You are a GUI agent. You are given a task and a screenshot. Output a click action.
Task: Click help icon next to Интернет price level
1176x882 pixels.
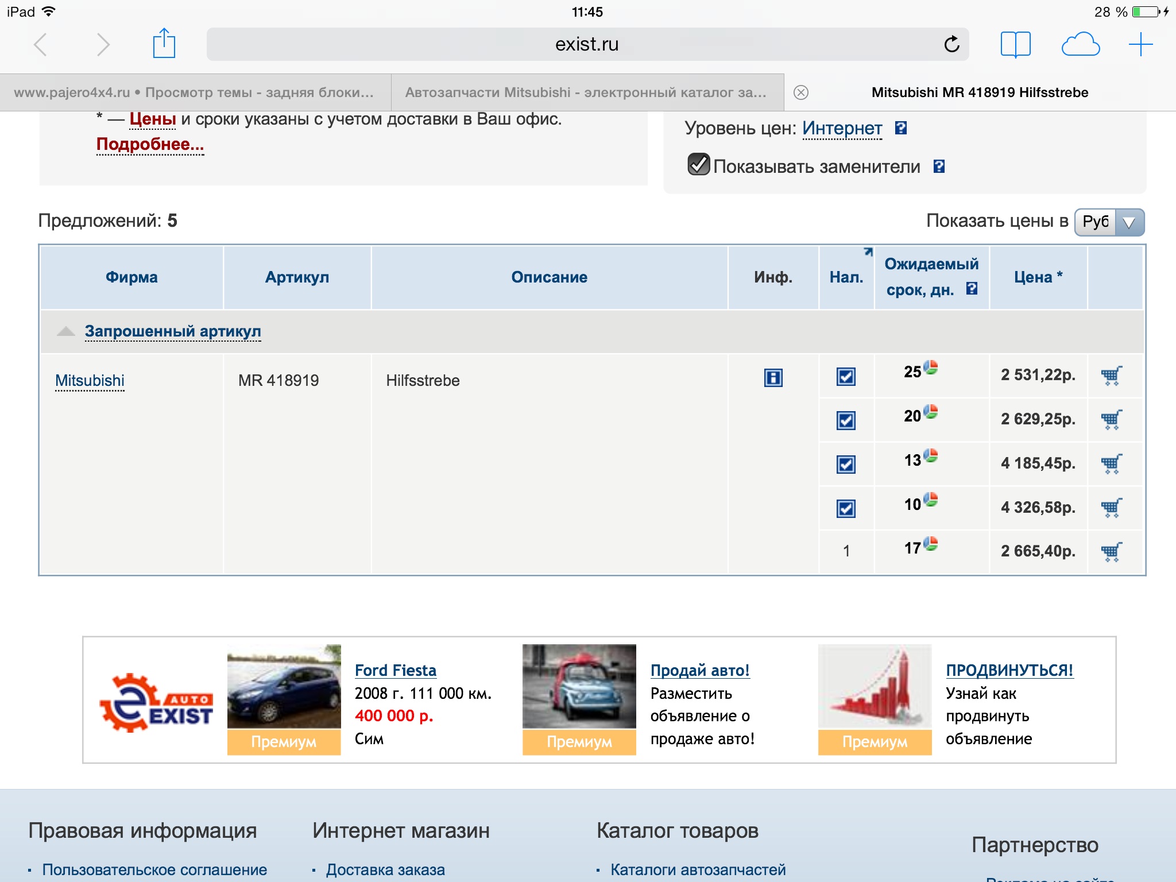click(901, 128)
